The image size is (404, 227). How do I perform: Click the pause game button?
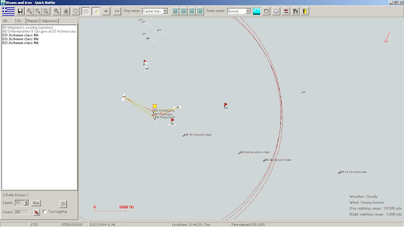(199, 11)
